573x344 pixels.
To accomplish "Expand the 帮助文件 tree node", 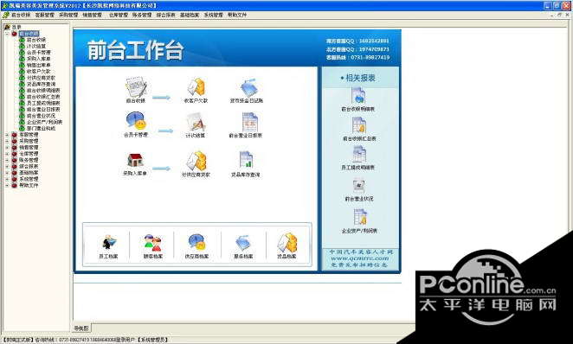I will coord(7,185).
